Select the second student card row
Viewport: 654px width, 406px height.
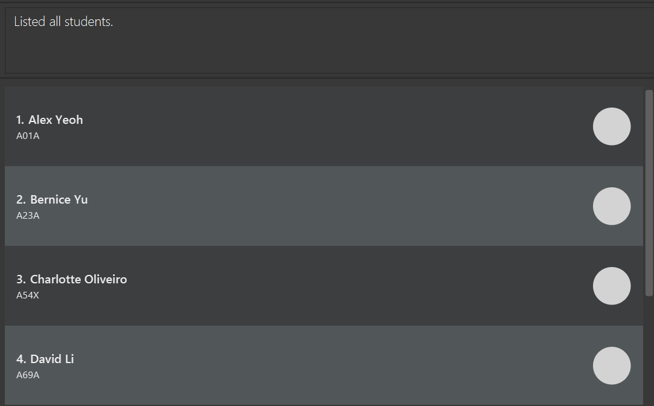pos(324,206)
